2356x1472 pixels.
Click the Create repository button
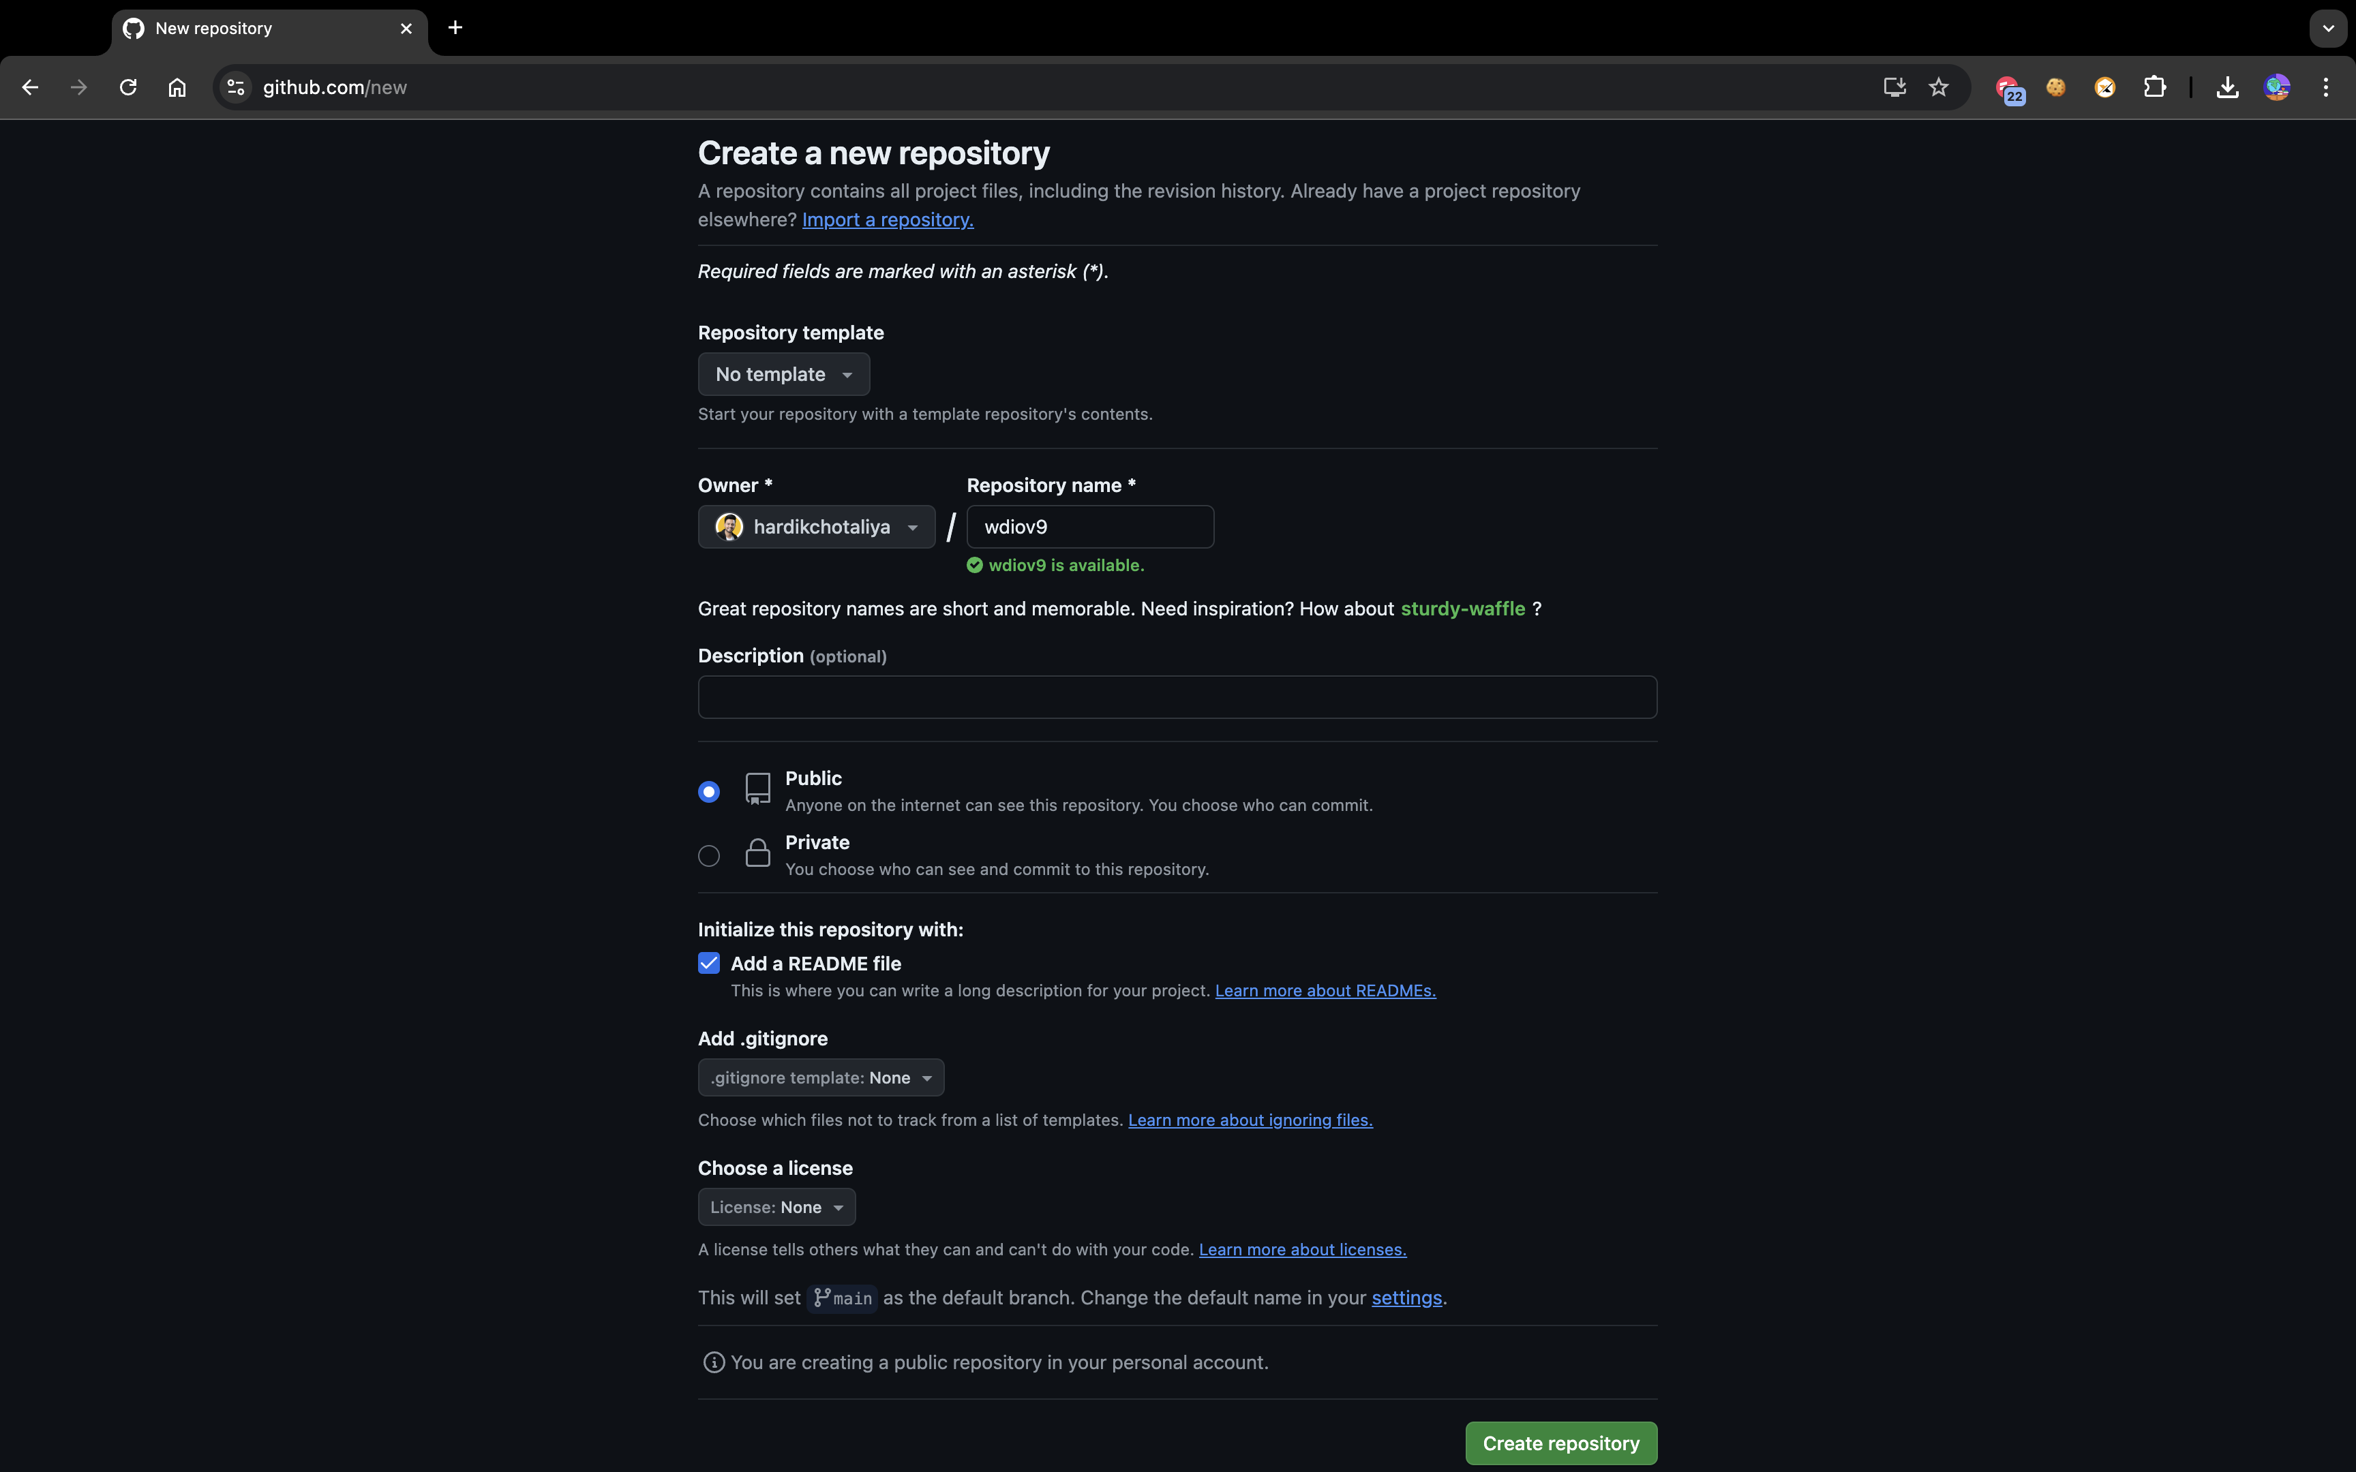tap(1560, 1441)
